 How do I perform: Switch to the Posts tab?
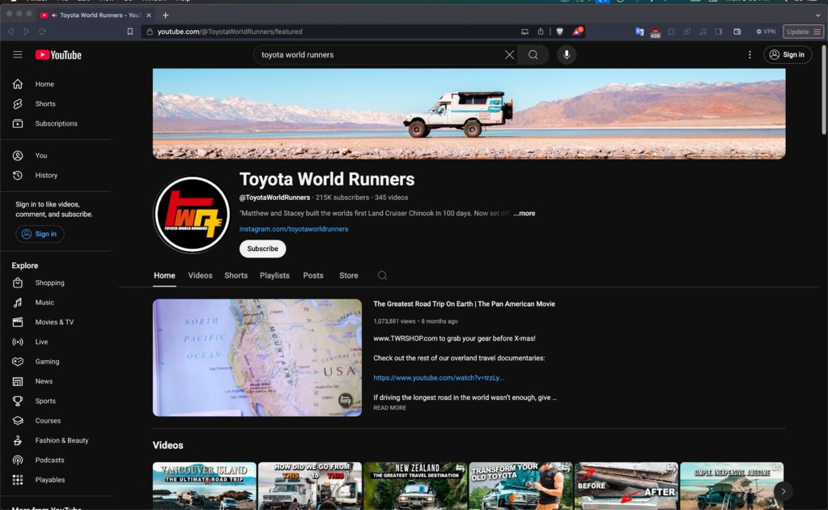point(313,275)
